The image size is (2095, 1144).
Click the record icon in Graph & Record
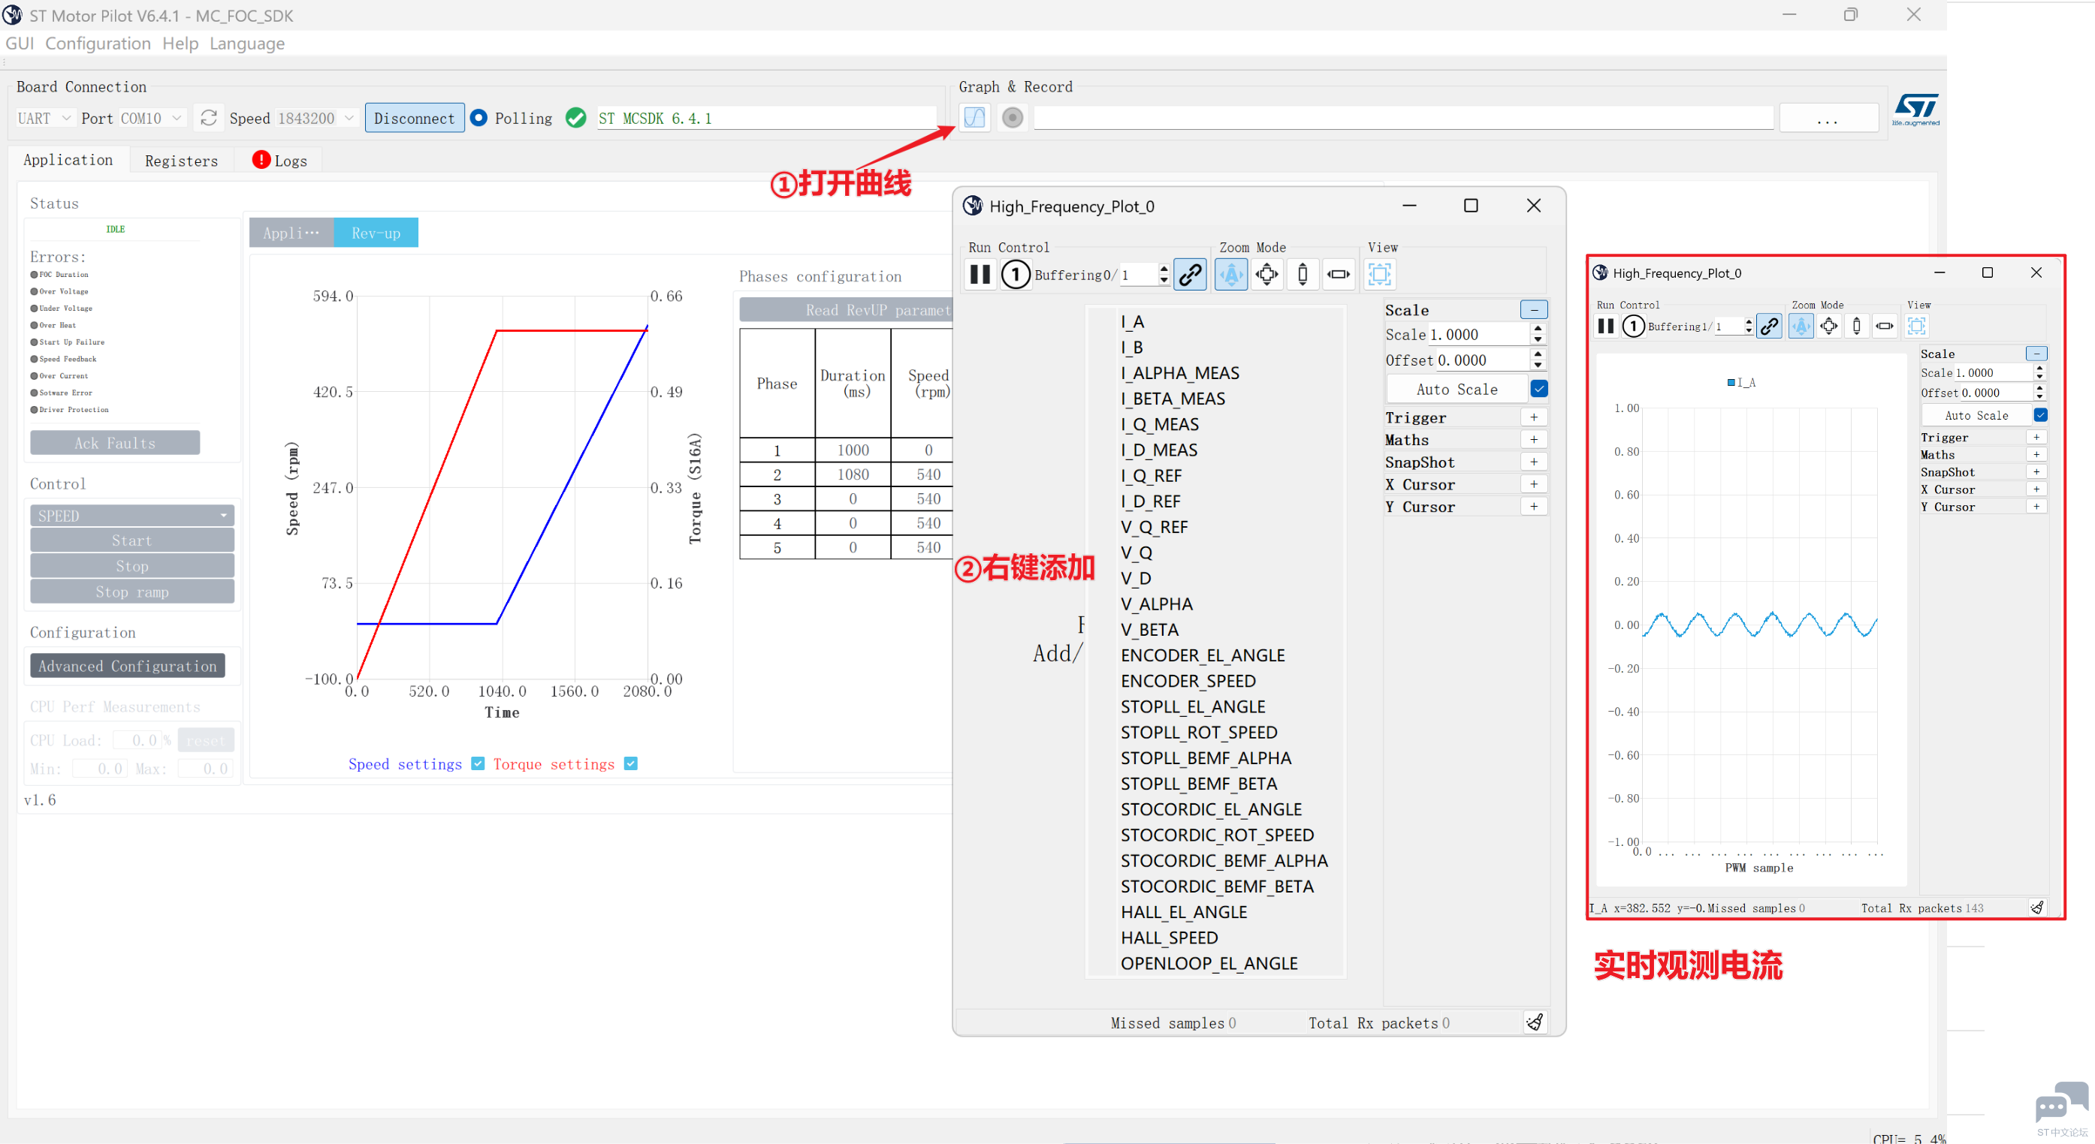tap(1012, 118)
